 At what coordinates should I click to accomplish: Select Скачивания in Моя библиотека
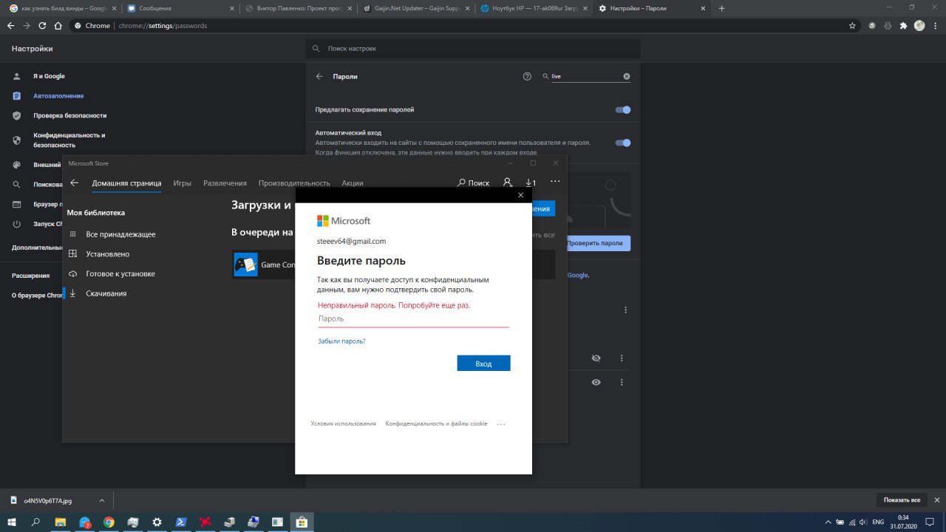coord(106,293)
